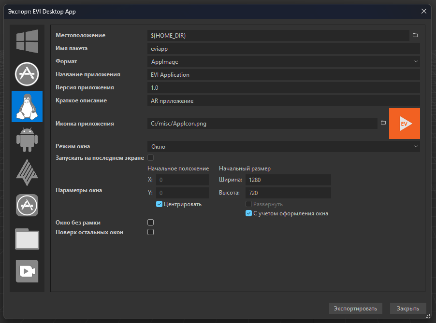Browse for the application icon file
The height and width of the screenshot is (323, 436).
pos(383,123)
